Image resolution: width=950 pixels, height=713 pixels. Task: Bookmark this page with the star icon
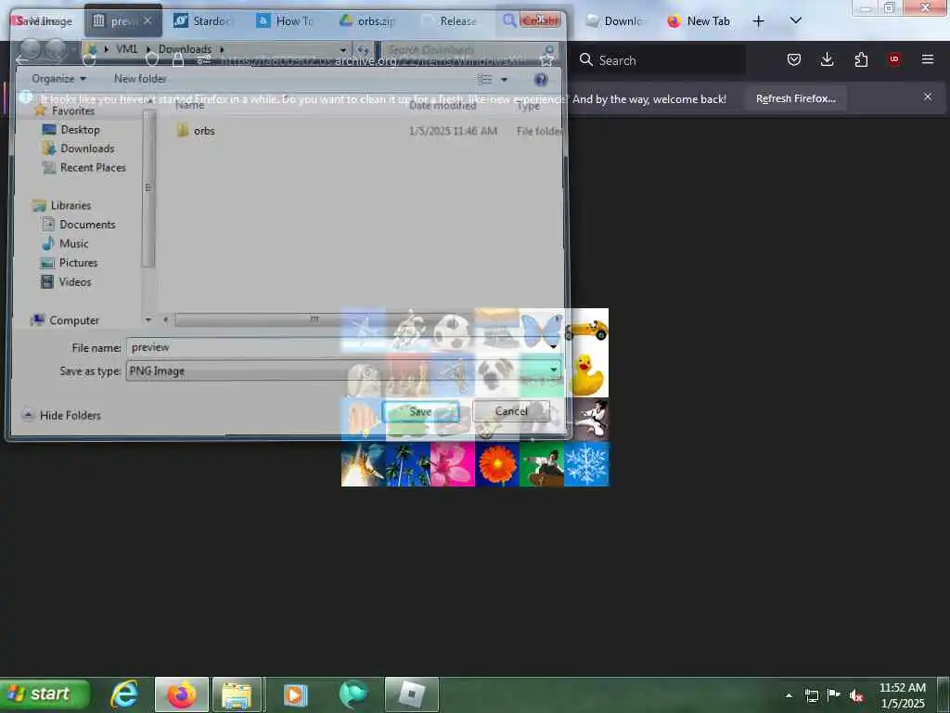pos(546,59)
